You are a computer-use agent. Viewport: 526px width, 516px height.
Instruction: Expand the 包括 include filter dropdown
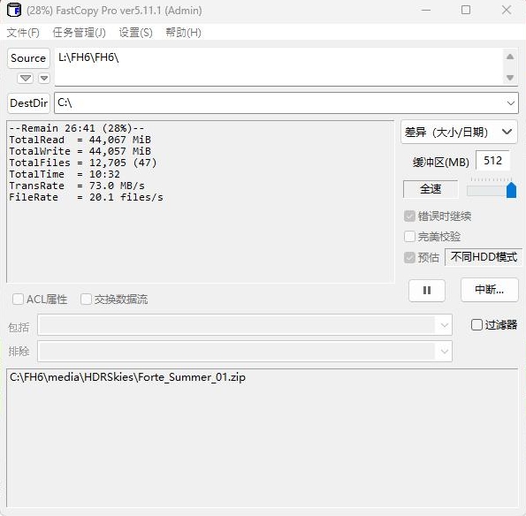pyautogui.click(x=444, y=325)
